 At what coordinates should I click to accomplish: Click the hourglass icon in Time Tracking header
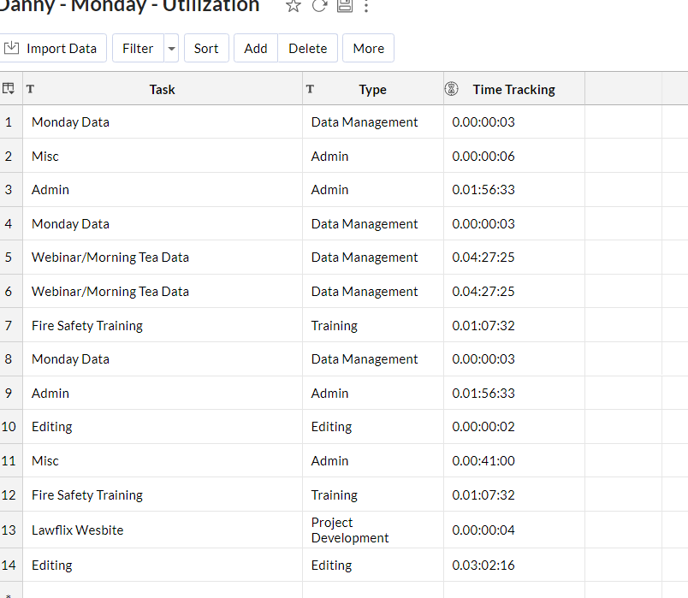click(x=452, y=89)
